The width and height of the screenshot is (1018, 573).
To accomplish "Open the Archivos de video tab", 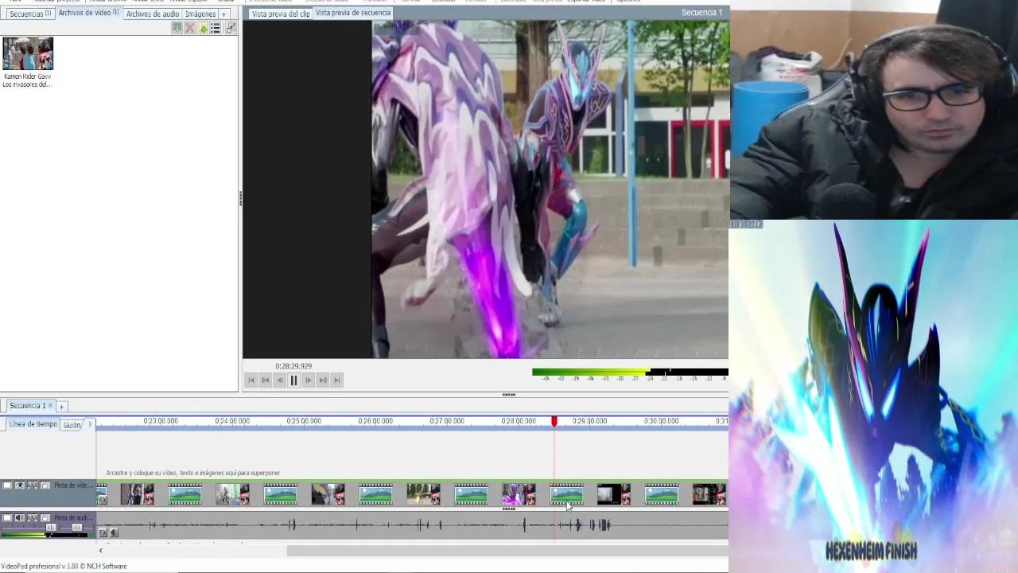I will point(88,13).
